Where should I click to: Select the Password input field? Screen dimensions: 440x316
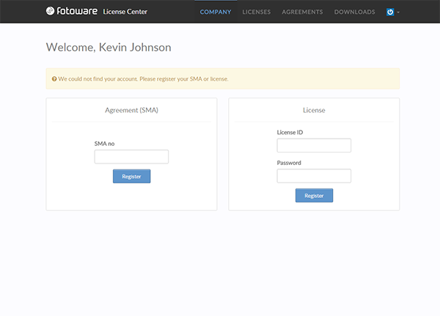pos(314,176)
